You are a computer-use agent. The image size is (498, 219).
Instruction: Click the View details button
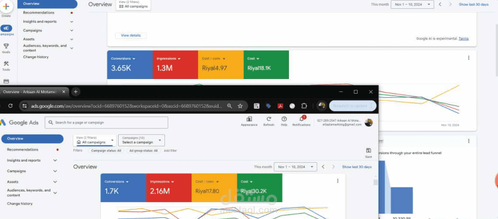[131, 36]
